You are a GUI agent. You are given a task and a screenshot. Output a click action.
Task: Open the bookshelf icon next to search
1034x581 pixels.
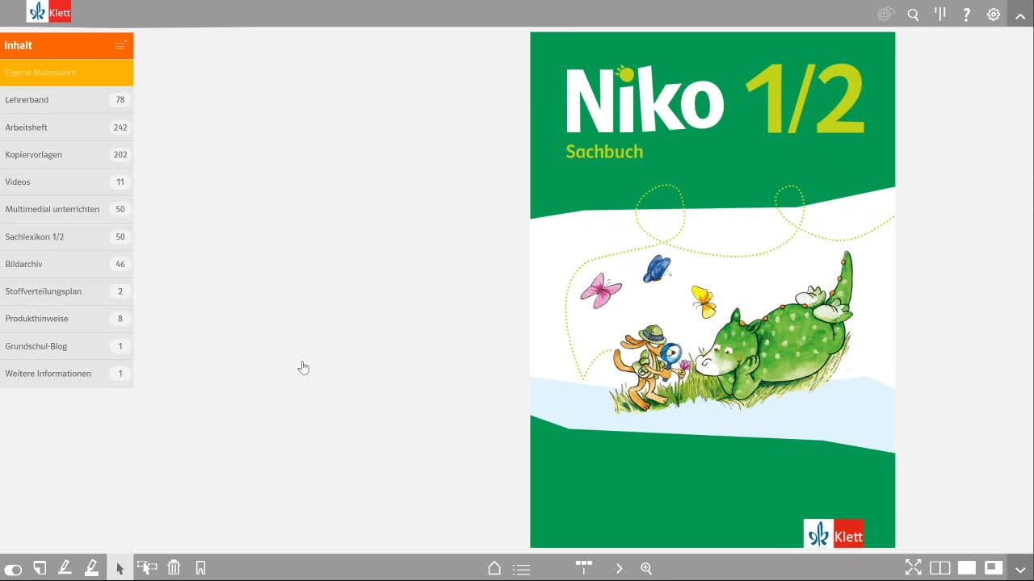[x=940, y=14]
